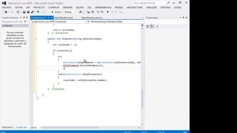Screen dimensions: 237x133
Task: Open the EDITAR menu
Action: [19, 7]
